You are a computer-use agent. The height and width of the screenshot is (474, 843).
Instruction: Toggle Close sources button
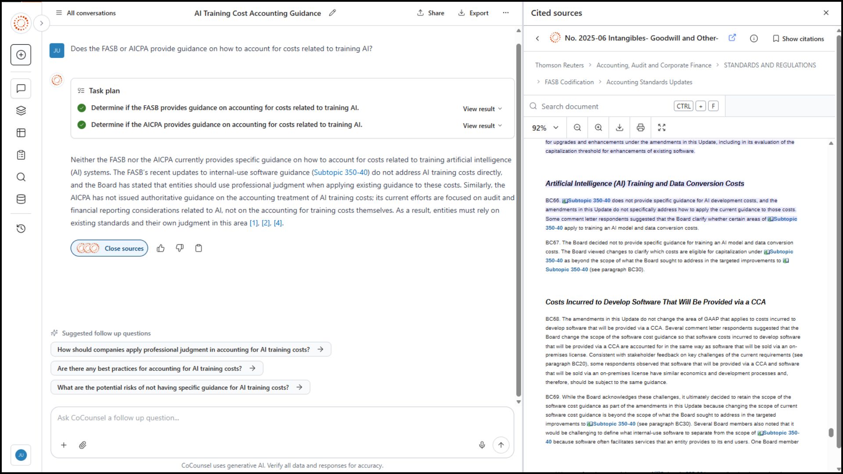(x=109, y=248)
